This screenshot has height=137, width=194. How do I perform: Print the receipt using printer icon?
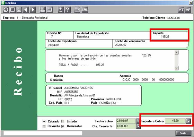click(43, 10)
